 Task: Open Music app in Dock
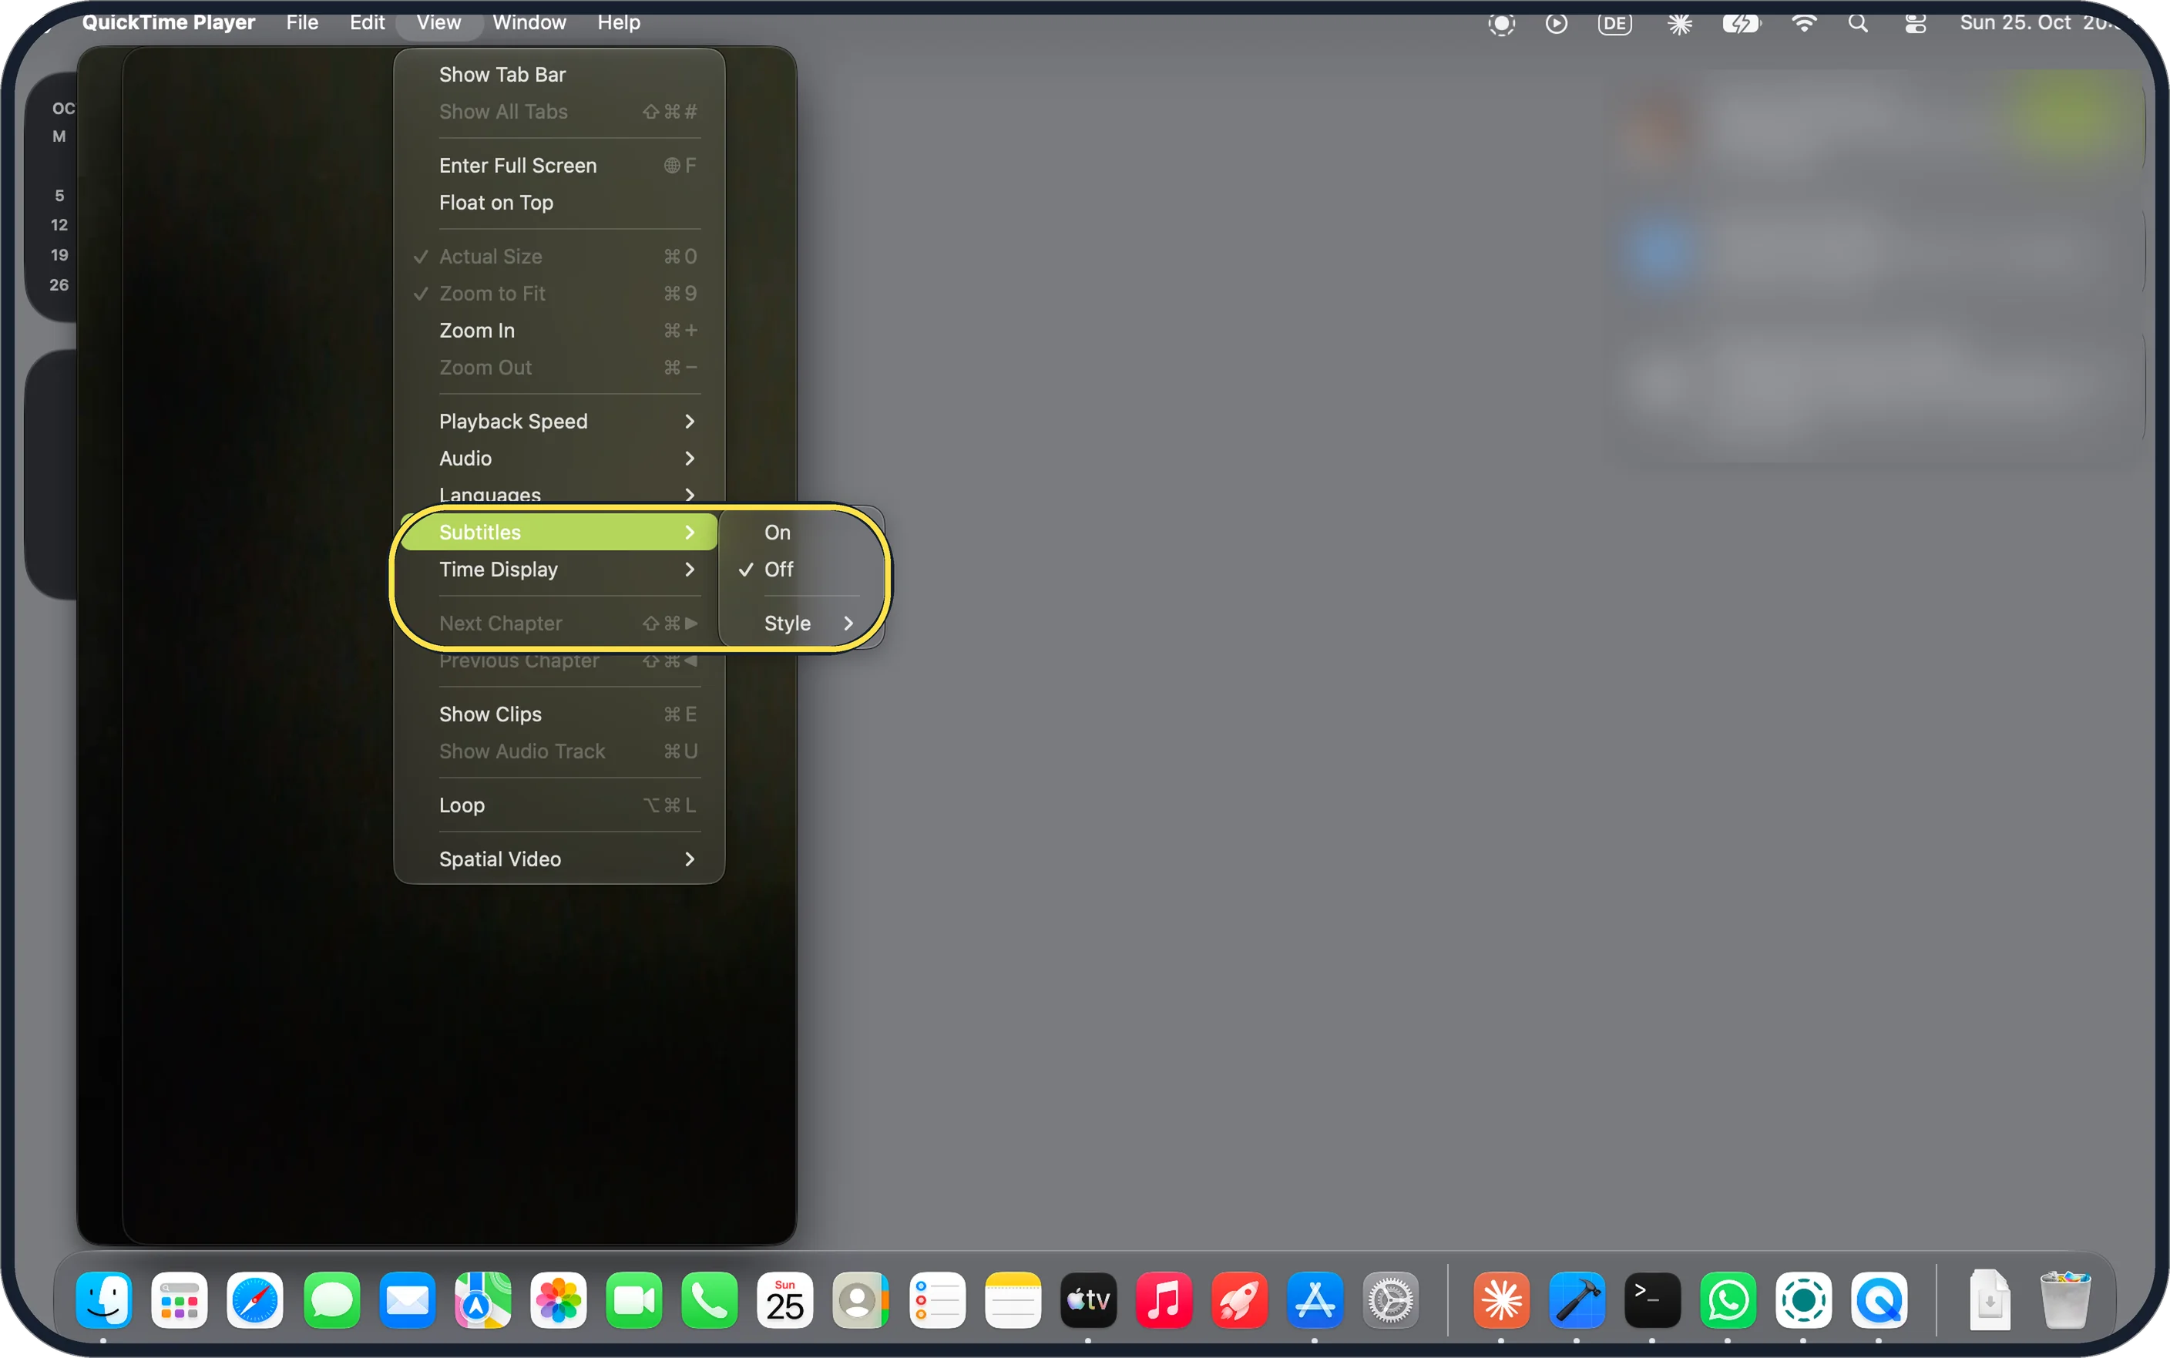1164,1299
